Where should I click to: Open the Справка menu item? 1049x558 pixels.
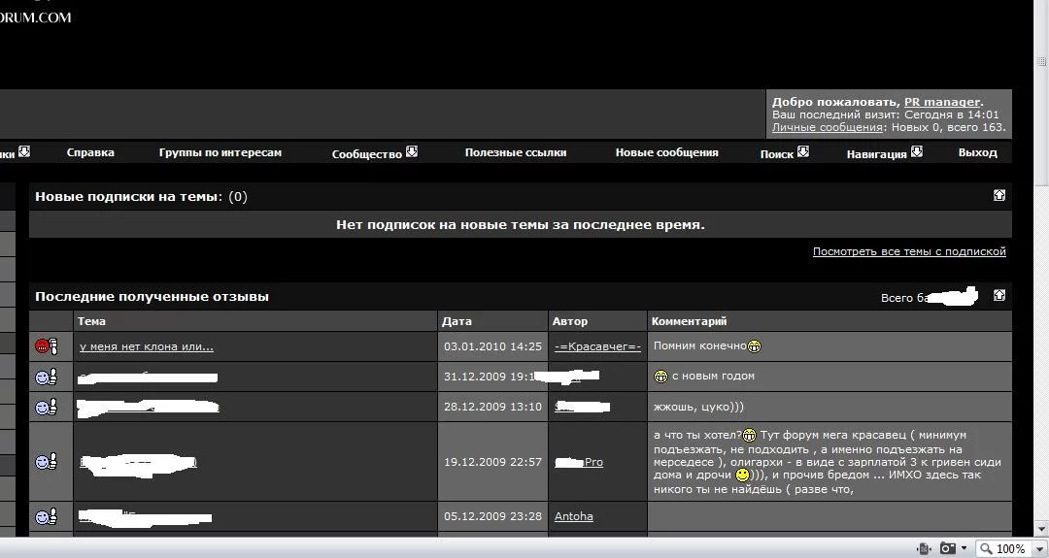coord(90,152)
